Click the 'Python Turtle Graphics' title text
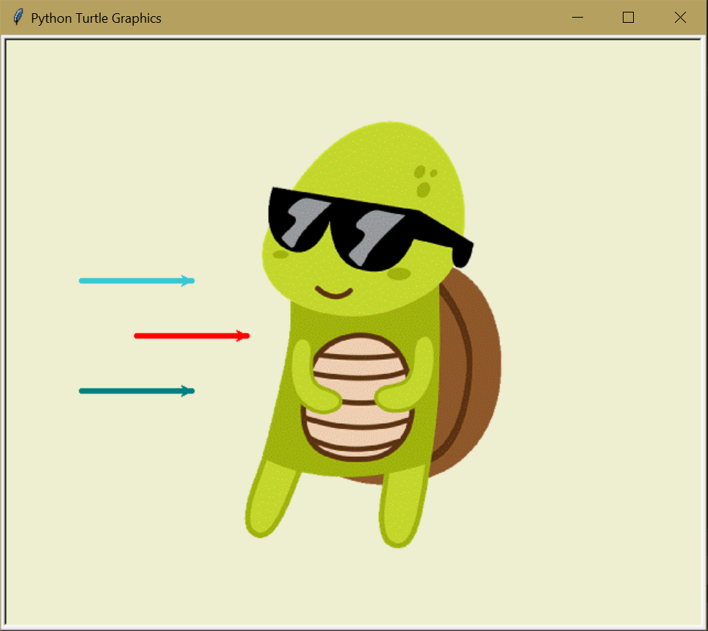Screen dimensions: 708x631 point(96,18)
